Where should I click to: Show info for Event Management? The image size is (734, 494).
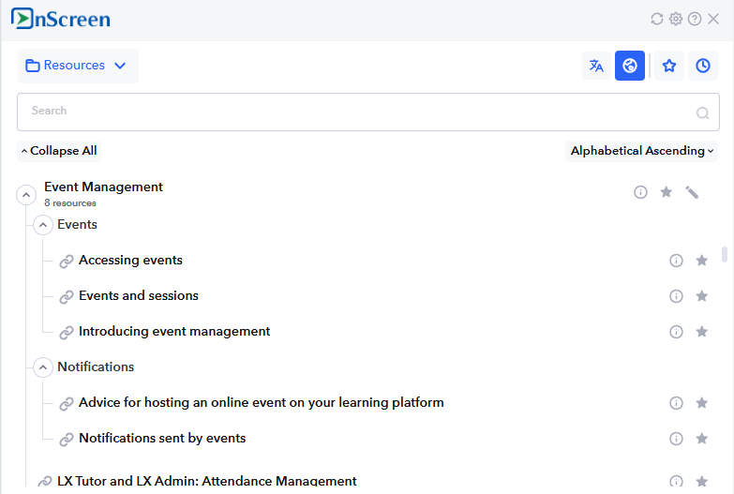(640, 192)
